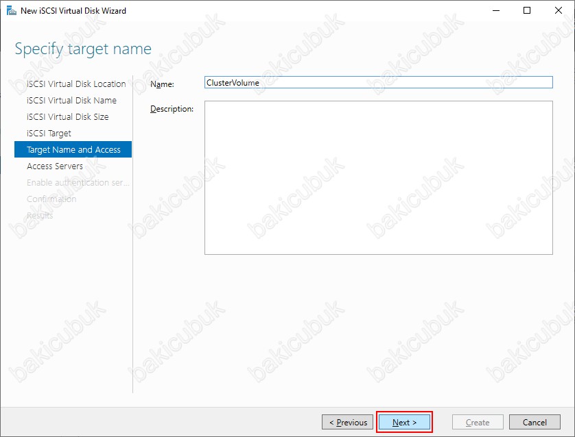Screen dimensions: 575x437
Task: Click the 'Name:' label
Action: tap(162, 84)
